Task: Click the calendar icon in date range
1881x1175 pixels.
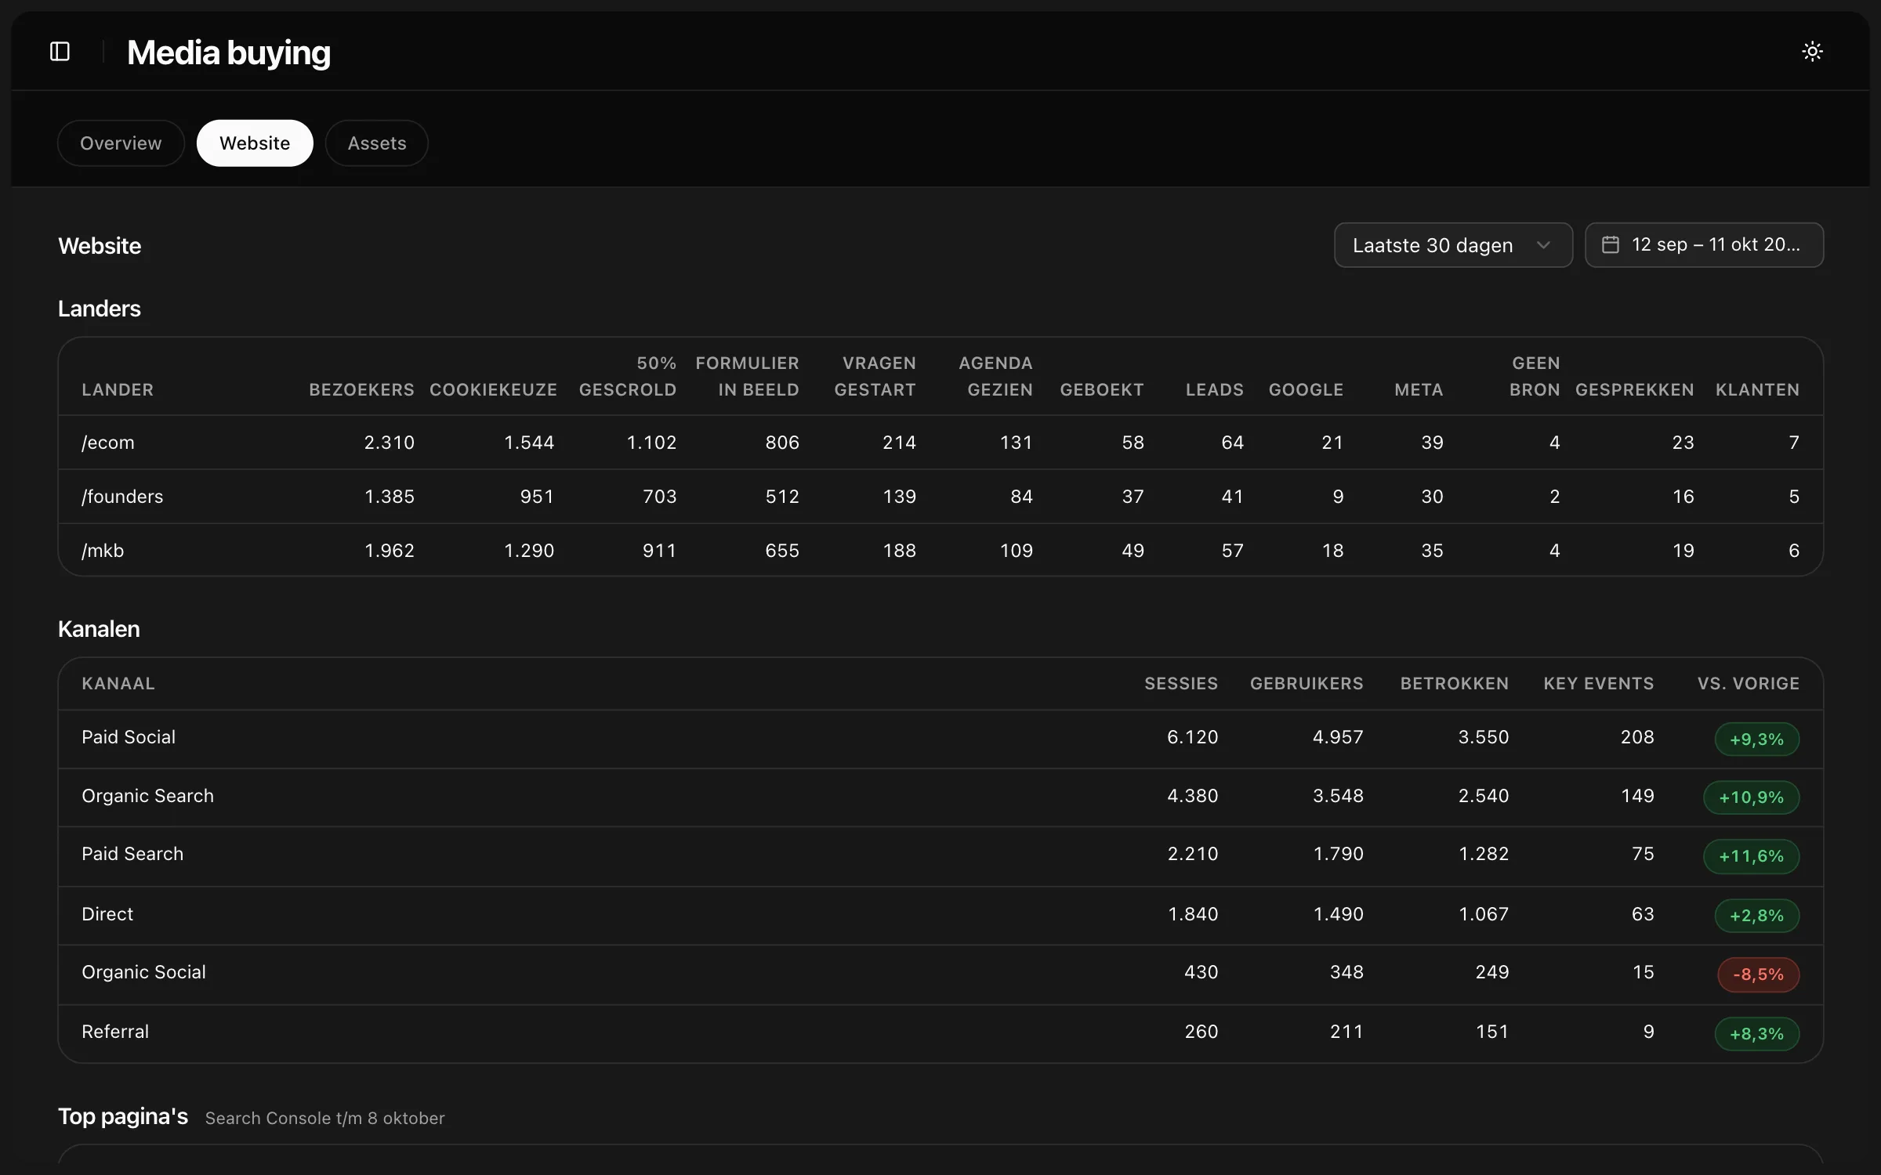Action: click(x=1610, y=245)
